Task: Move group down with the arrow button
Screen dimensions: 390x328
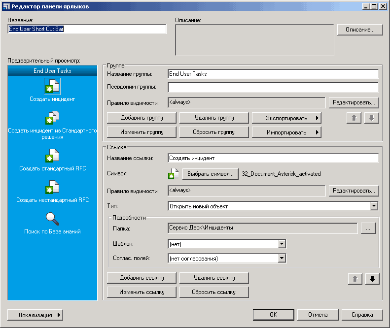Action: tap(372, 118)
